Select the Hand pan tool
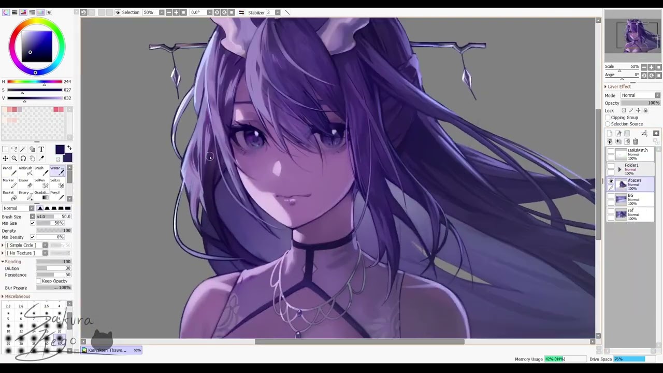Image resolution: width=663 pixels, height=373 pixels. [x=32, y=159]
